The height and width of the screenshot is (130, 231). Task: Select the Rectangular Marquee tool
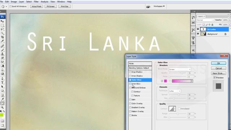coord(2,25)
